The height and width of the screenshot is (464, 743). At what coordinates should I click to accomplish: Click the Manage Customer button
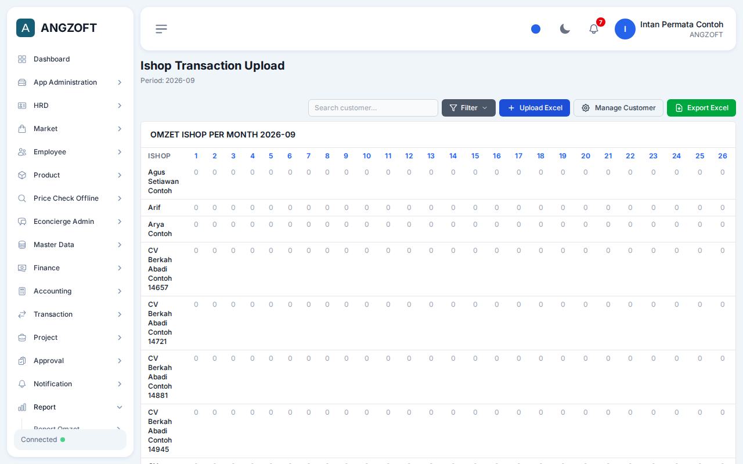(x=618, y=108)
